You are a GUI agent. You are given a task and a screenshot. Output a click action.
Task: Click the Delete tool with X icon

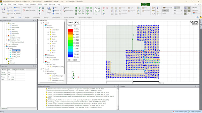point(17,14)
